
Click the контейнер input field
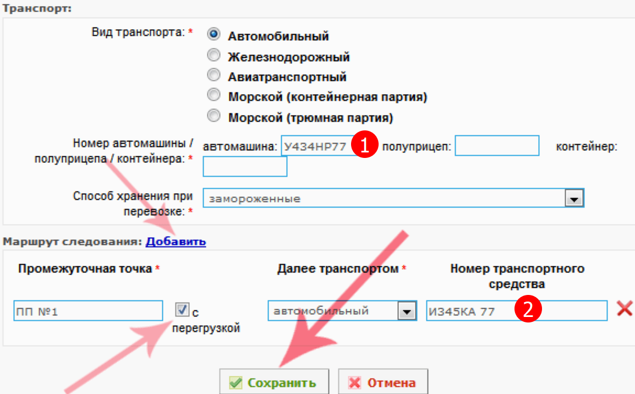pos(245,167)
